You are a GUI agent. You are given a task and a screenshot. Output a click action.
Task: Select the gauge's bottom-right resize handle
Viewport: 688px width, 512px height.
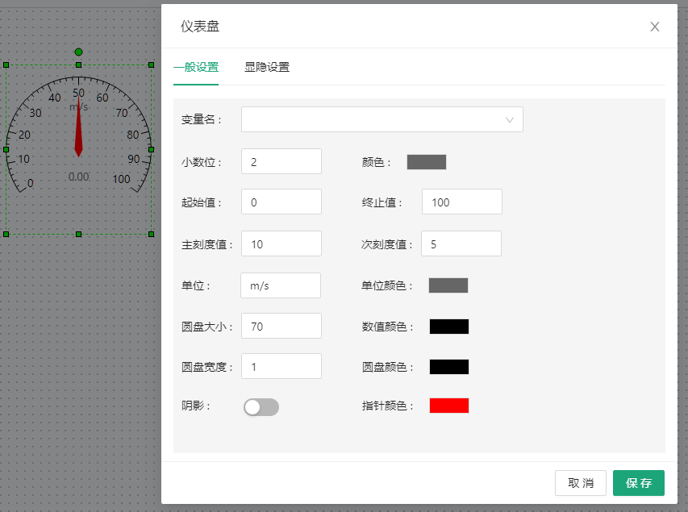tap(151, 234)
